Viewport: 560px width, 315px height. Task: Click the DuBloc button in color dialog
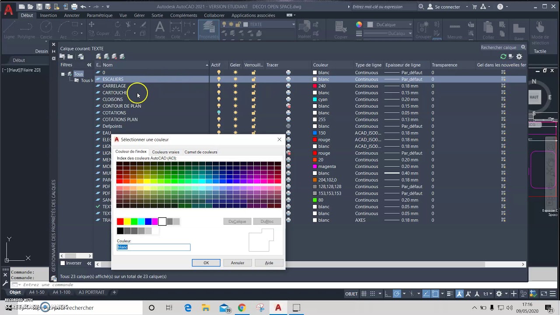pyautogui.click(x=267, y=221)
